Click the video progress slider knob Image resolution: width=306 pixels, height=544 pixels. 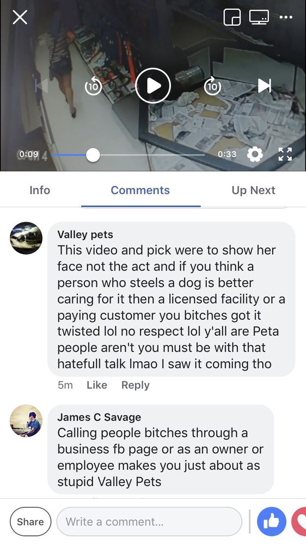[x=93, y=154]
